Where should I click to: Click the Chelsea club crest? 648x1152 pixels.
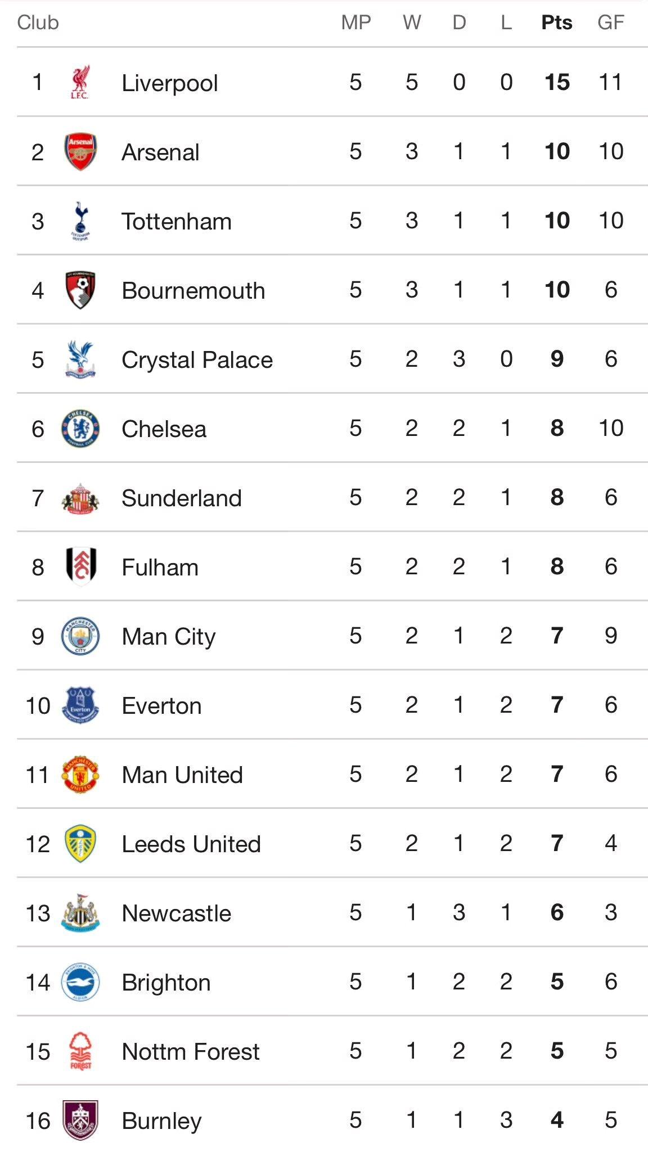point(80,429)
